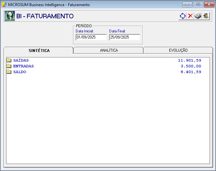Click the exit door icon
Image resolution: width=216 pixels, height=171 pixels.
point(206,16)
